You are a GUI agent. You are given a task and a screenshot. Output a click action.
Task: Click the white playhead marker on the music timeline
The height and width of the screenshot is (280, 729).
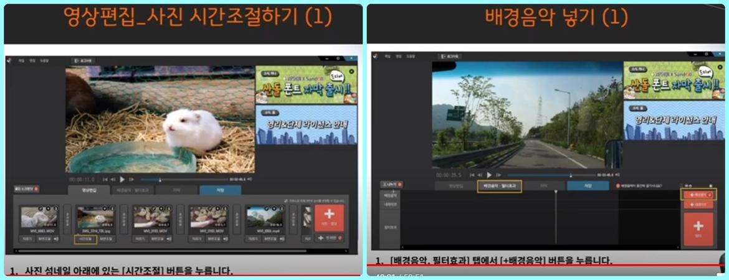click(556, 192)
